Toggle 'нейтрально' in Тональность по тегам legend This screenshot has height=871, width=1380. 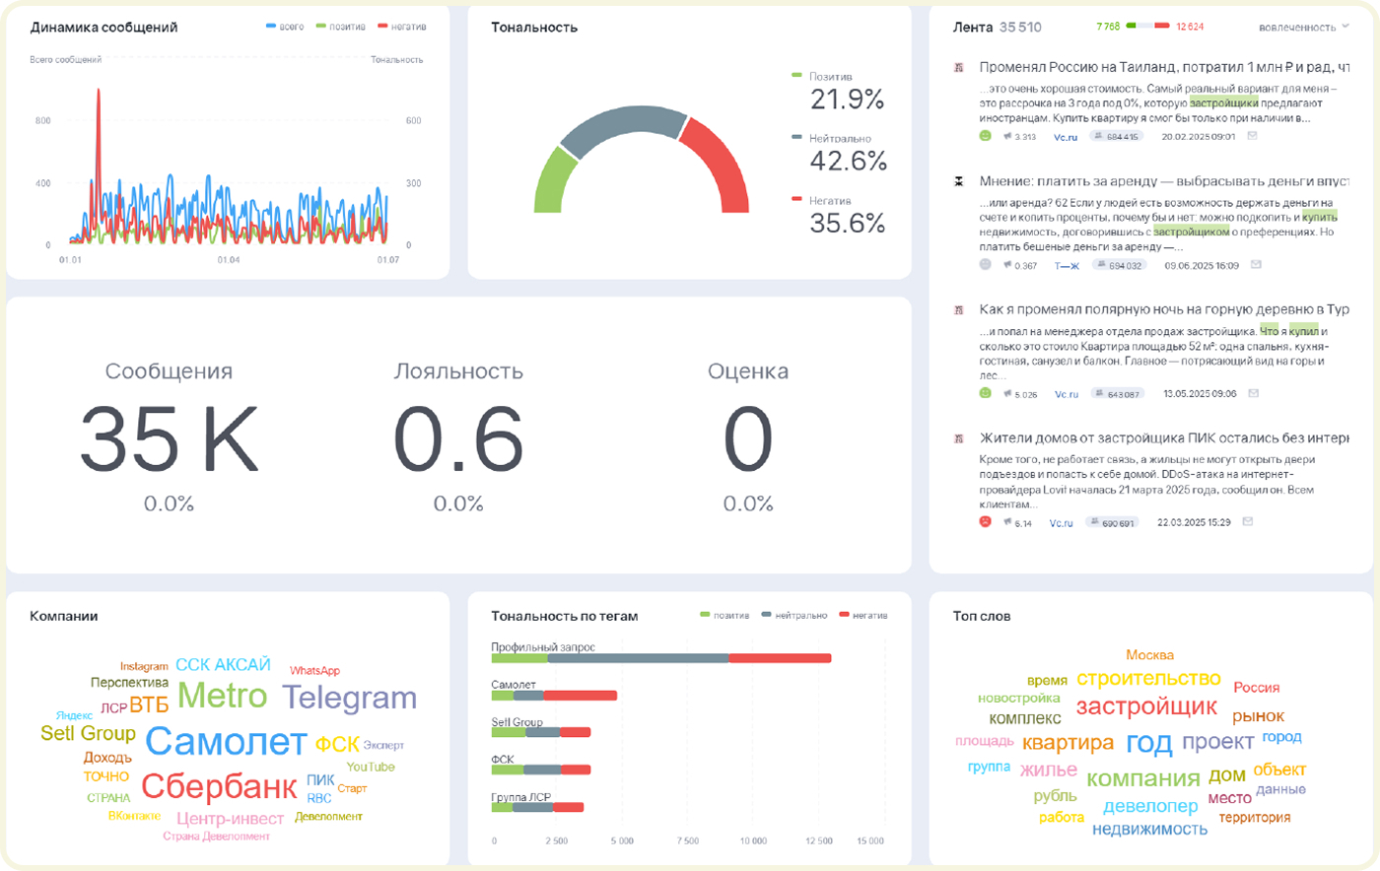(x=794, y=616)
